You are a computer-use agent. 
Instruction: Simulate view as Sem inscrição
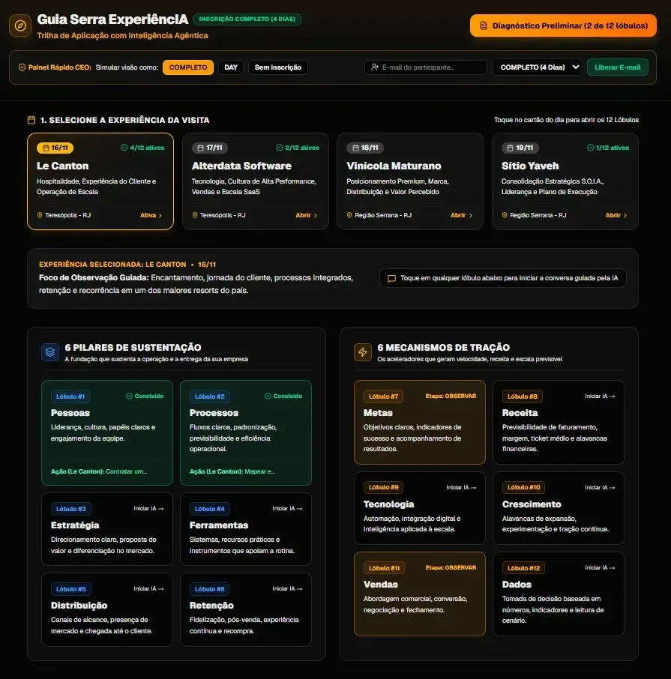click(277, 67)
